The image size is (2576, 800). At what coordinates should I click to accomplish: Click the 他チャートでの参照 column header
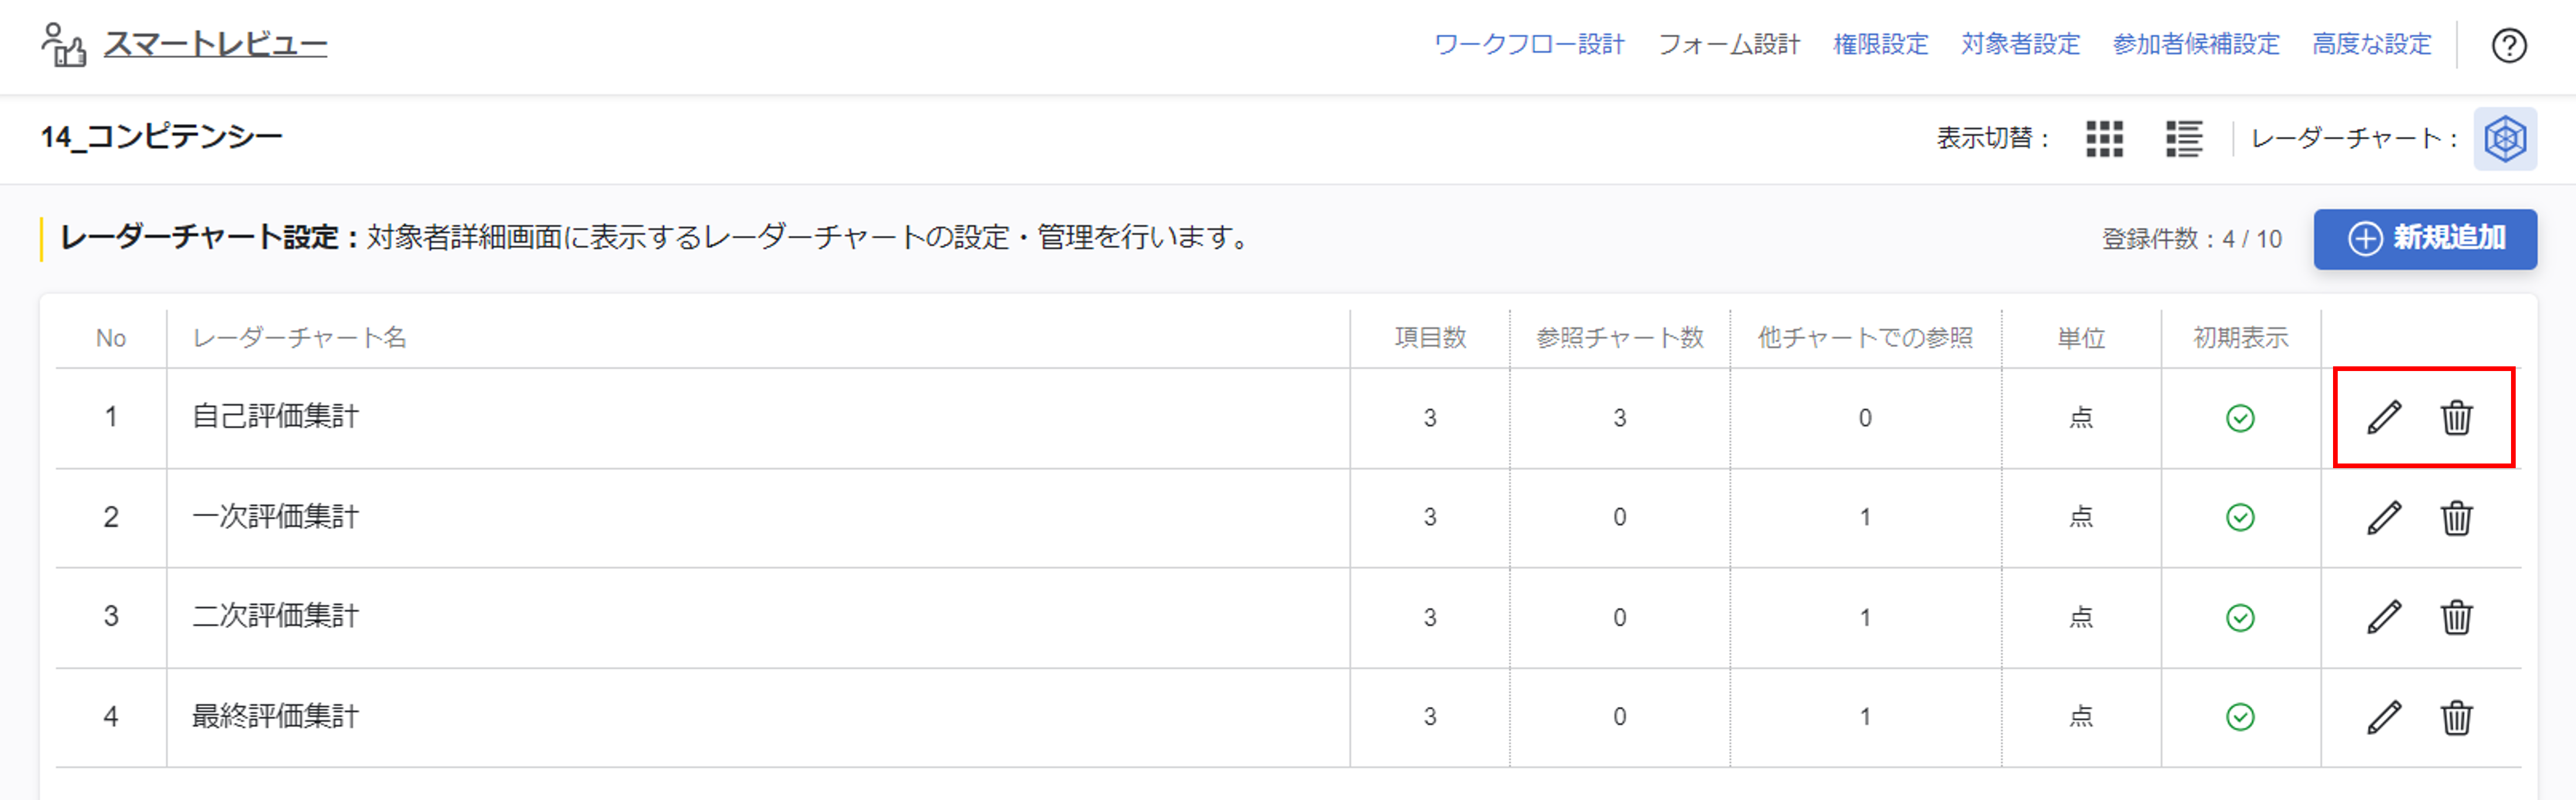tap(1865, 338)
